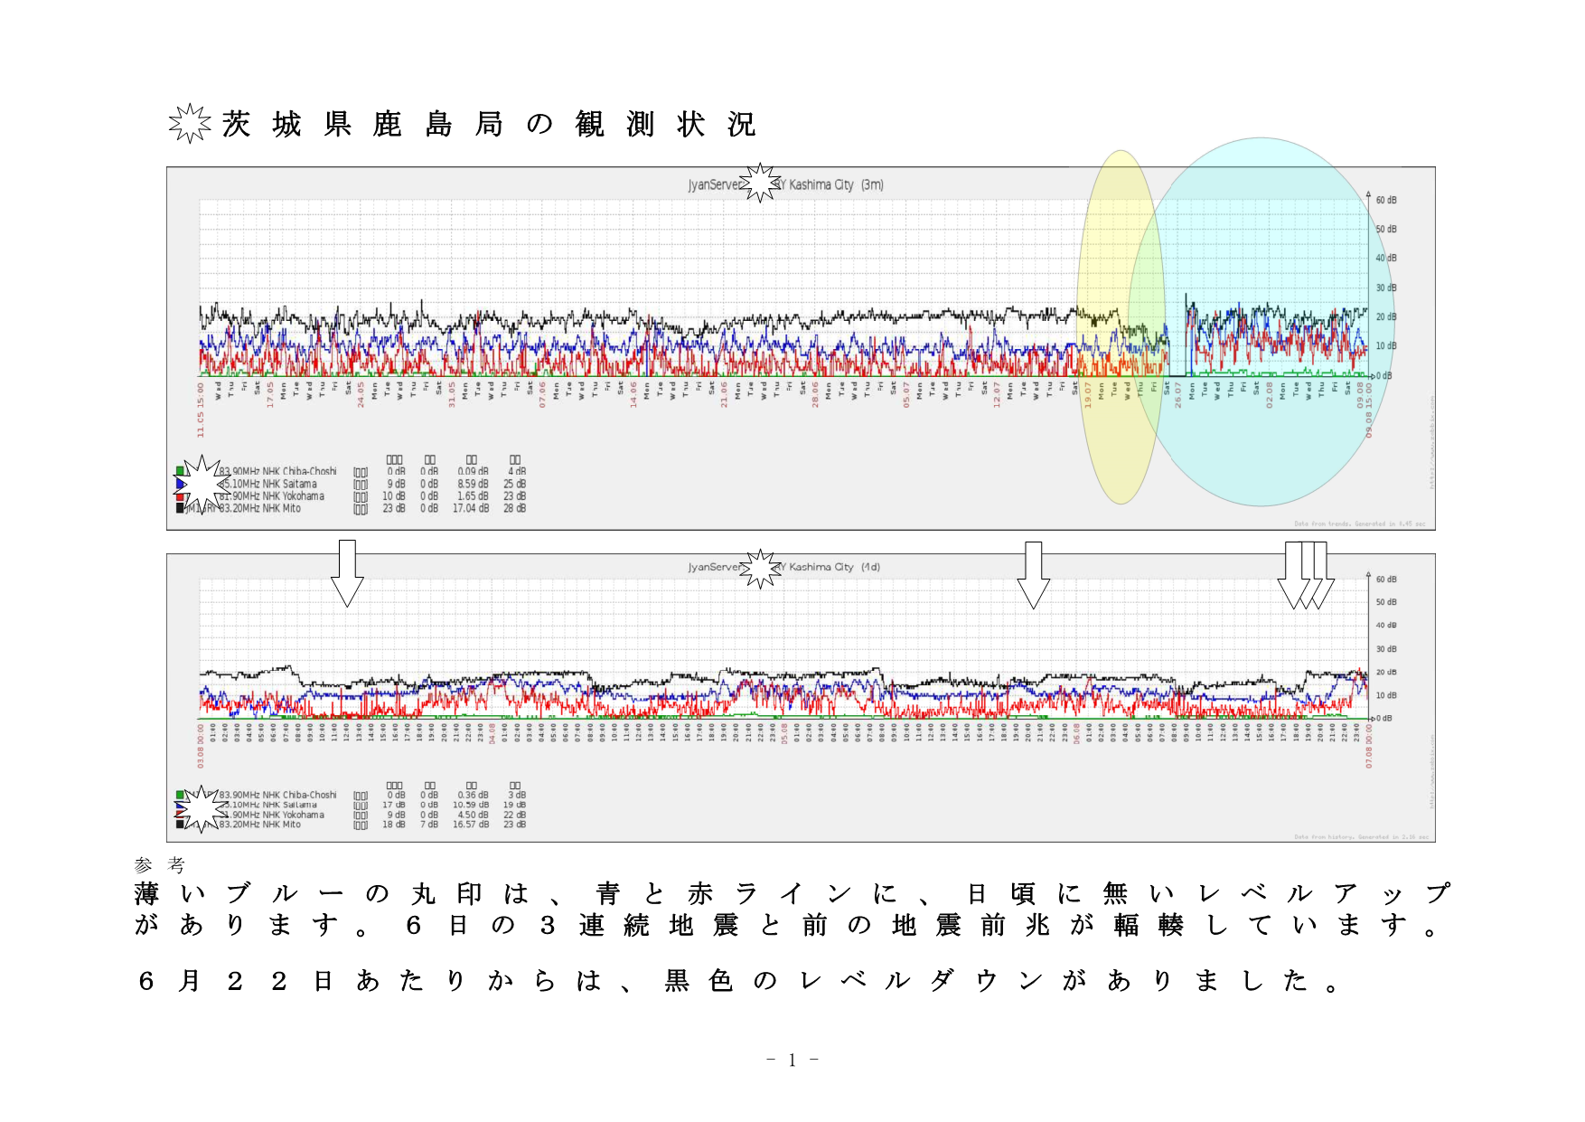Click the starburst over the upper graph legend
Viewport: 1585px width, 1122px height.
tap(201, 485)
